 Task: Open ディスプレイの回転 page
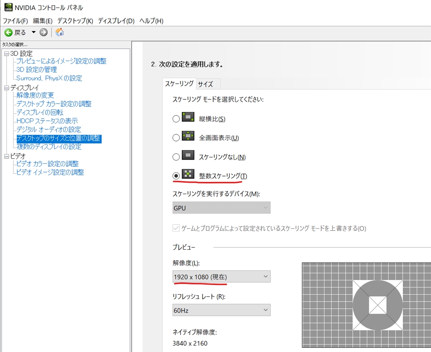40,112
